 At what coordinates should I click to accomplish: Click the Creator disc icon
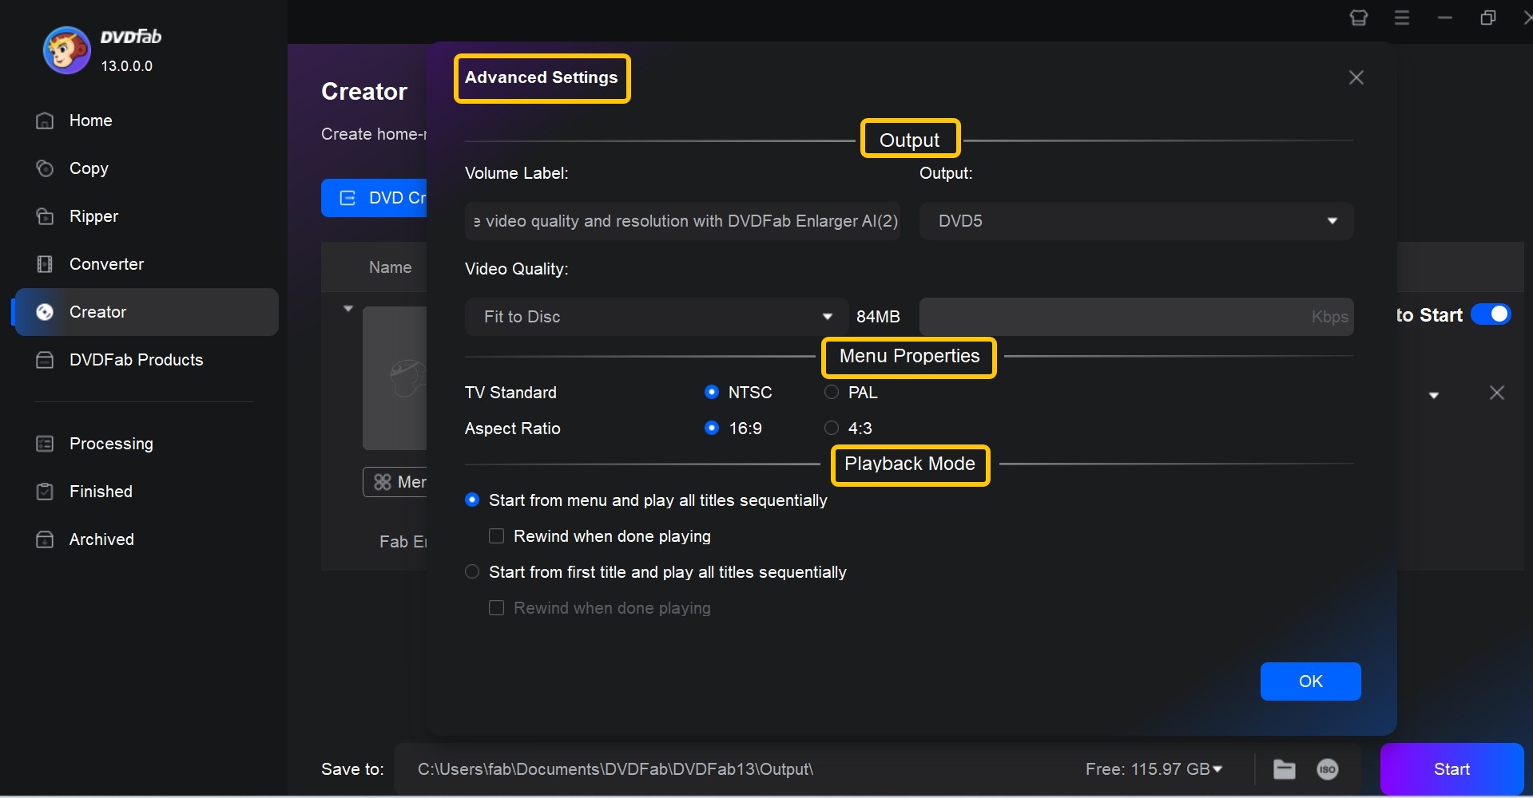click(45, 312)
